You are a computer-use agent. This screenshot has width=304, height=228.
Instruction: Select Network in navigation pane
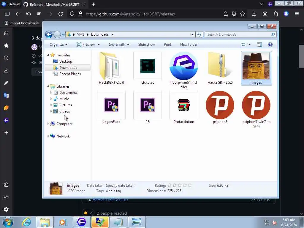tap(63, 136)
